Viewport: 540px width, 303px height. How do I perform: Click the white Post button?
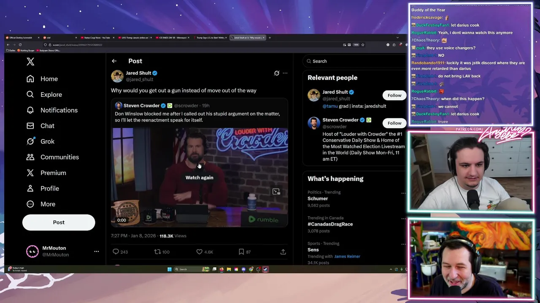(59, 222)
